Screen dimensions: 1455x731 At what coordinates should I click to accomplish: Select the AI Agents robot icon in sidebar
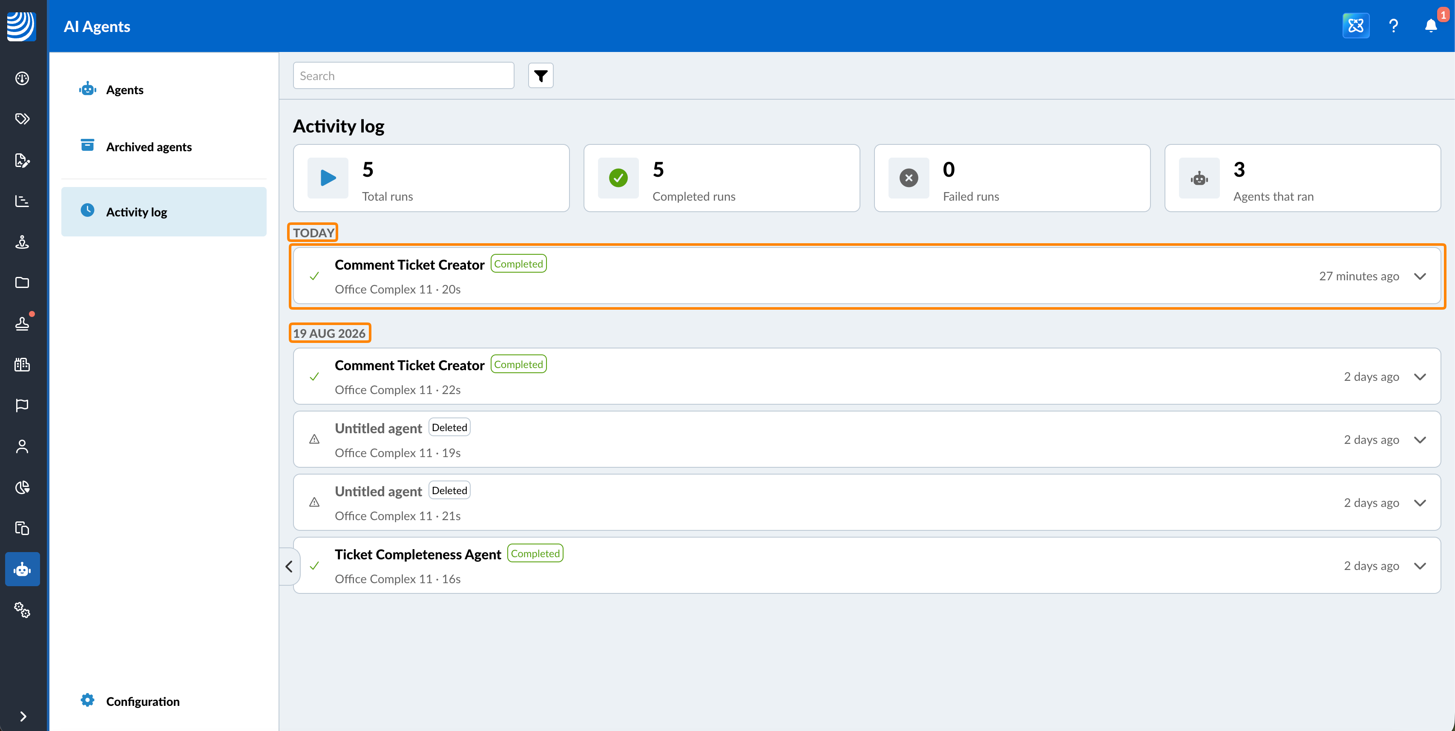coord(22,569)
